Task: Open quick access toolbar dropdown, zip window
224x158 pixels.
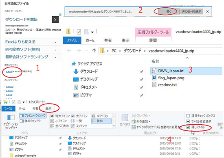Action: [92, 32]
